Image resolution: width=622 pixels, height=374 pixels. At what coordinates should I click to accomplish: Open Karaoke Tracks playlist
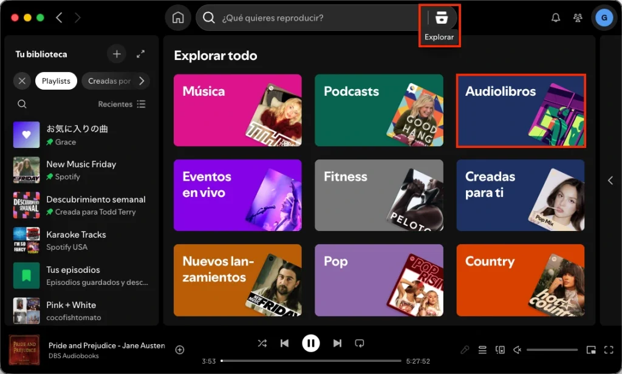pyautogui.click(x=81, y=240)
